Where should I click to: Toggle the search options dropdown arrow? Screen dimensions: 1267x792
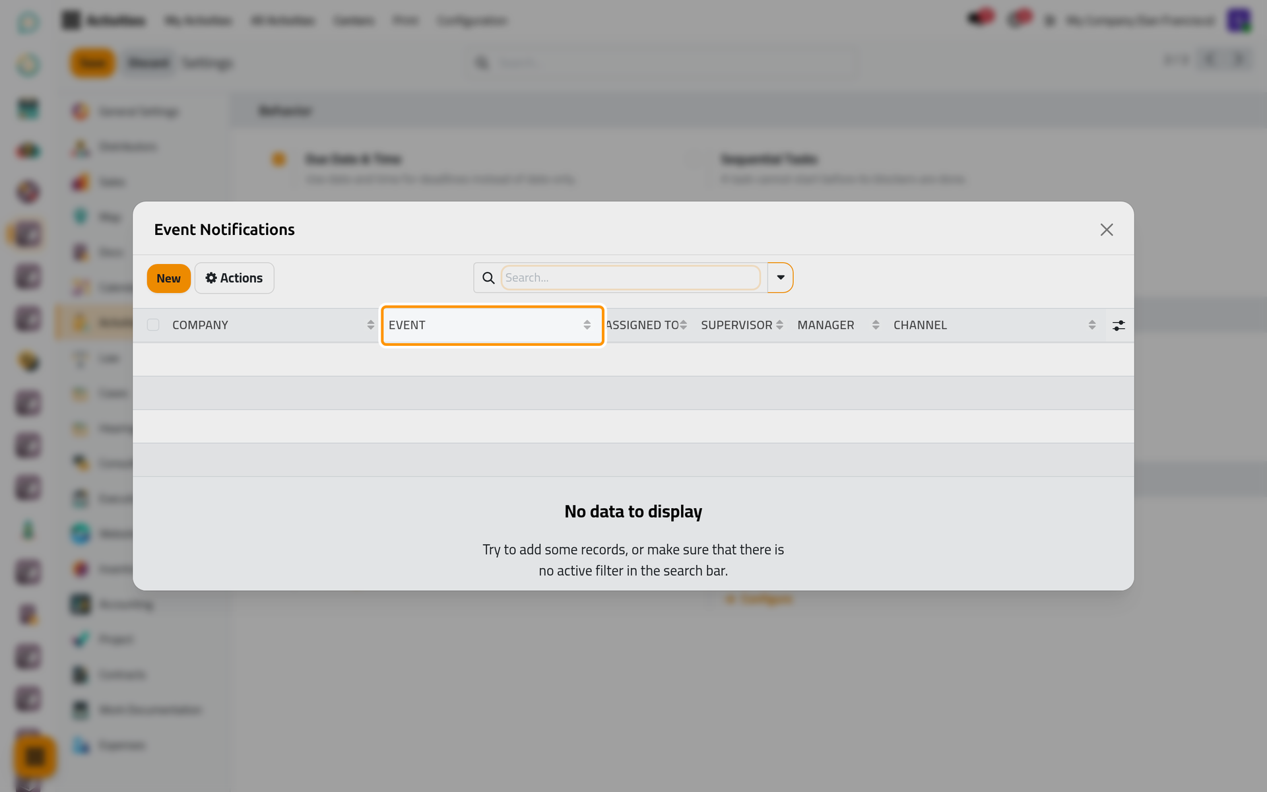click(781, 278)
